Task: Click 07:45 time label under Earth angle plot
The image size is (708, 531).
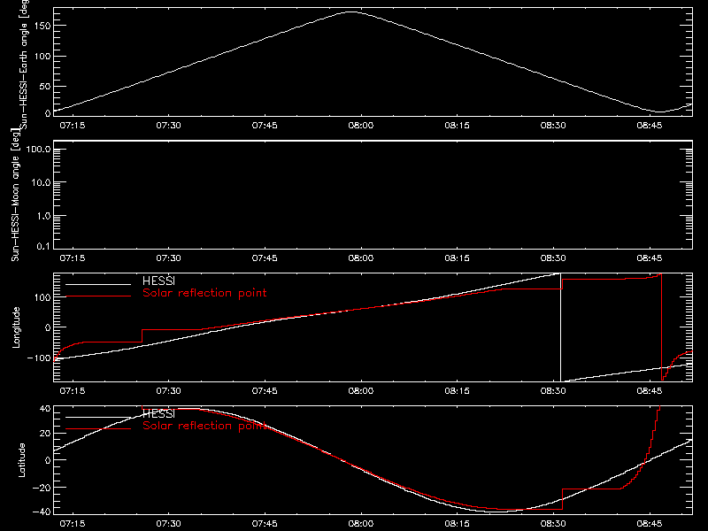Action: tap(265, 126)
